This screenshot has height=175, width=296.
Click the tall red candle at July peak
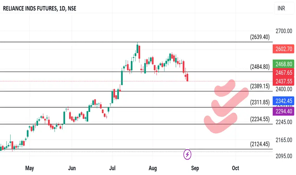tap(139, 52)
